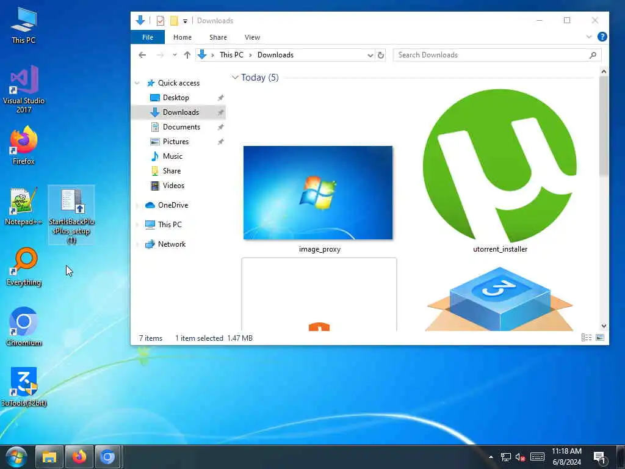Select This PC in navigation pane
Image resolution: width=625 pixels, height=469 pixels.
coord(170,225)
